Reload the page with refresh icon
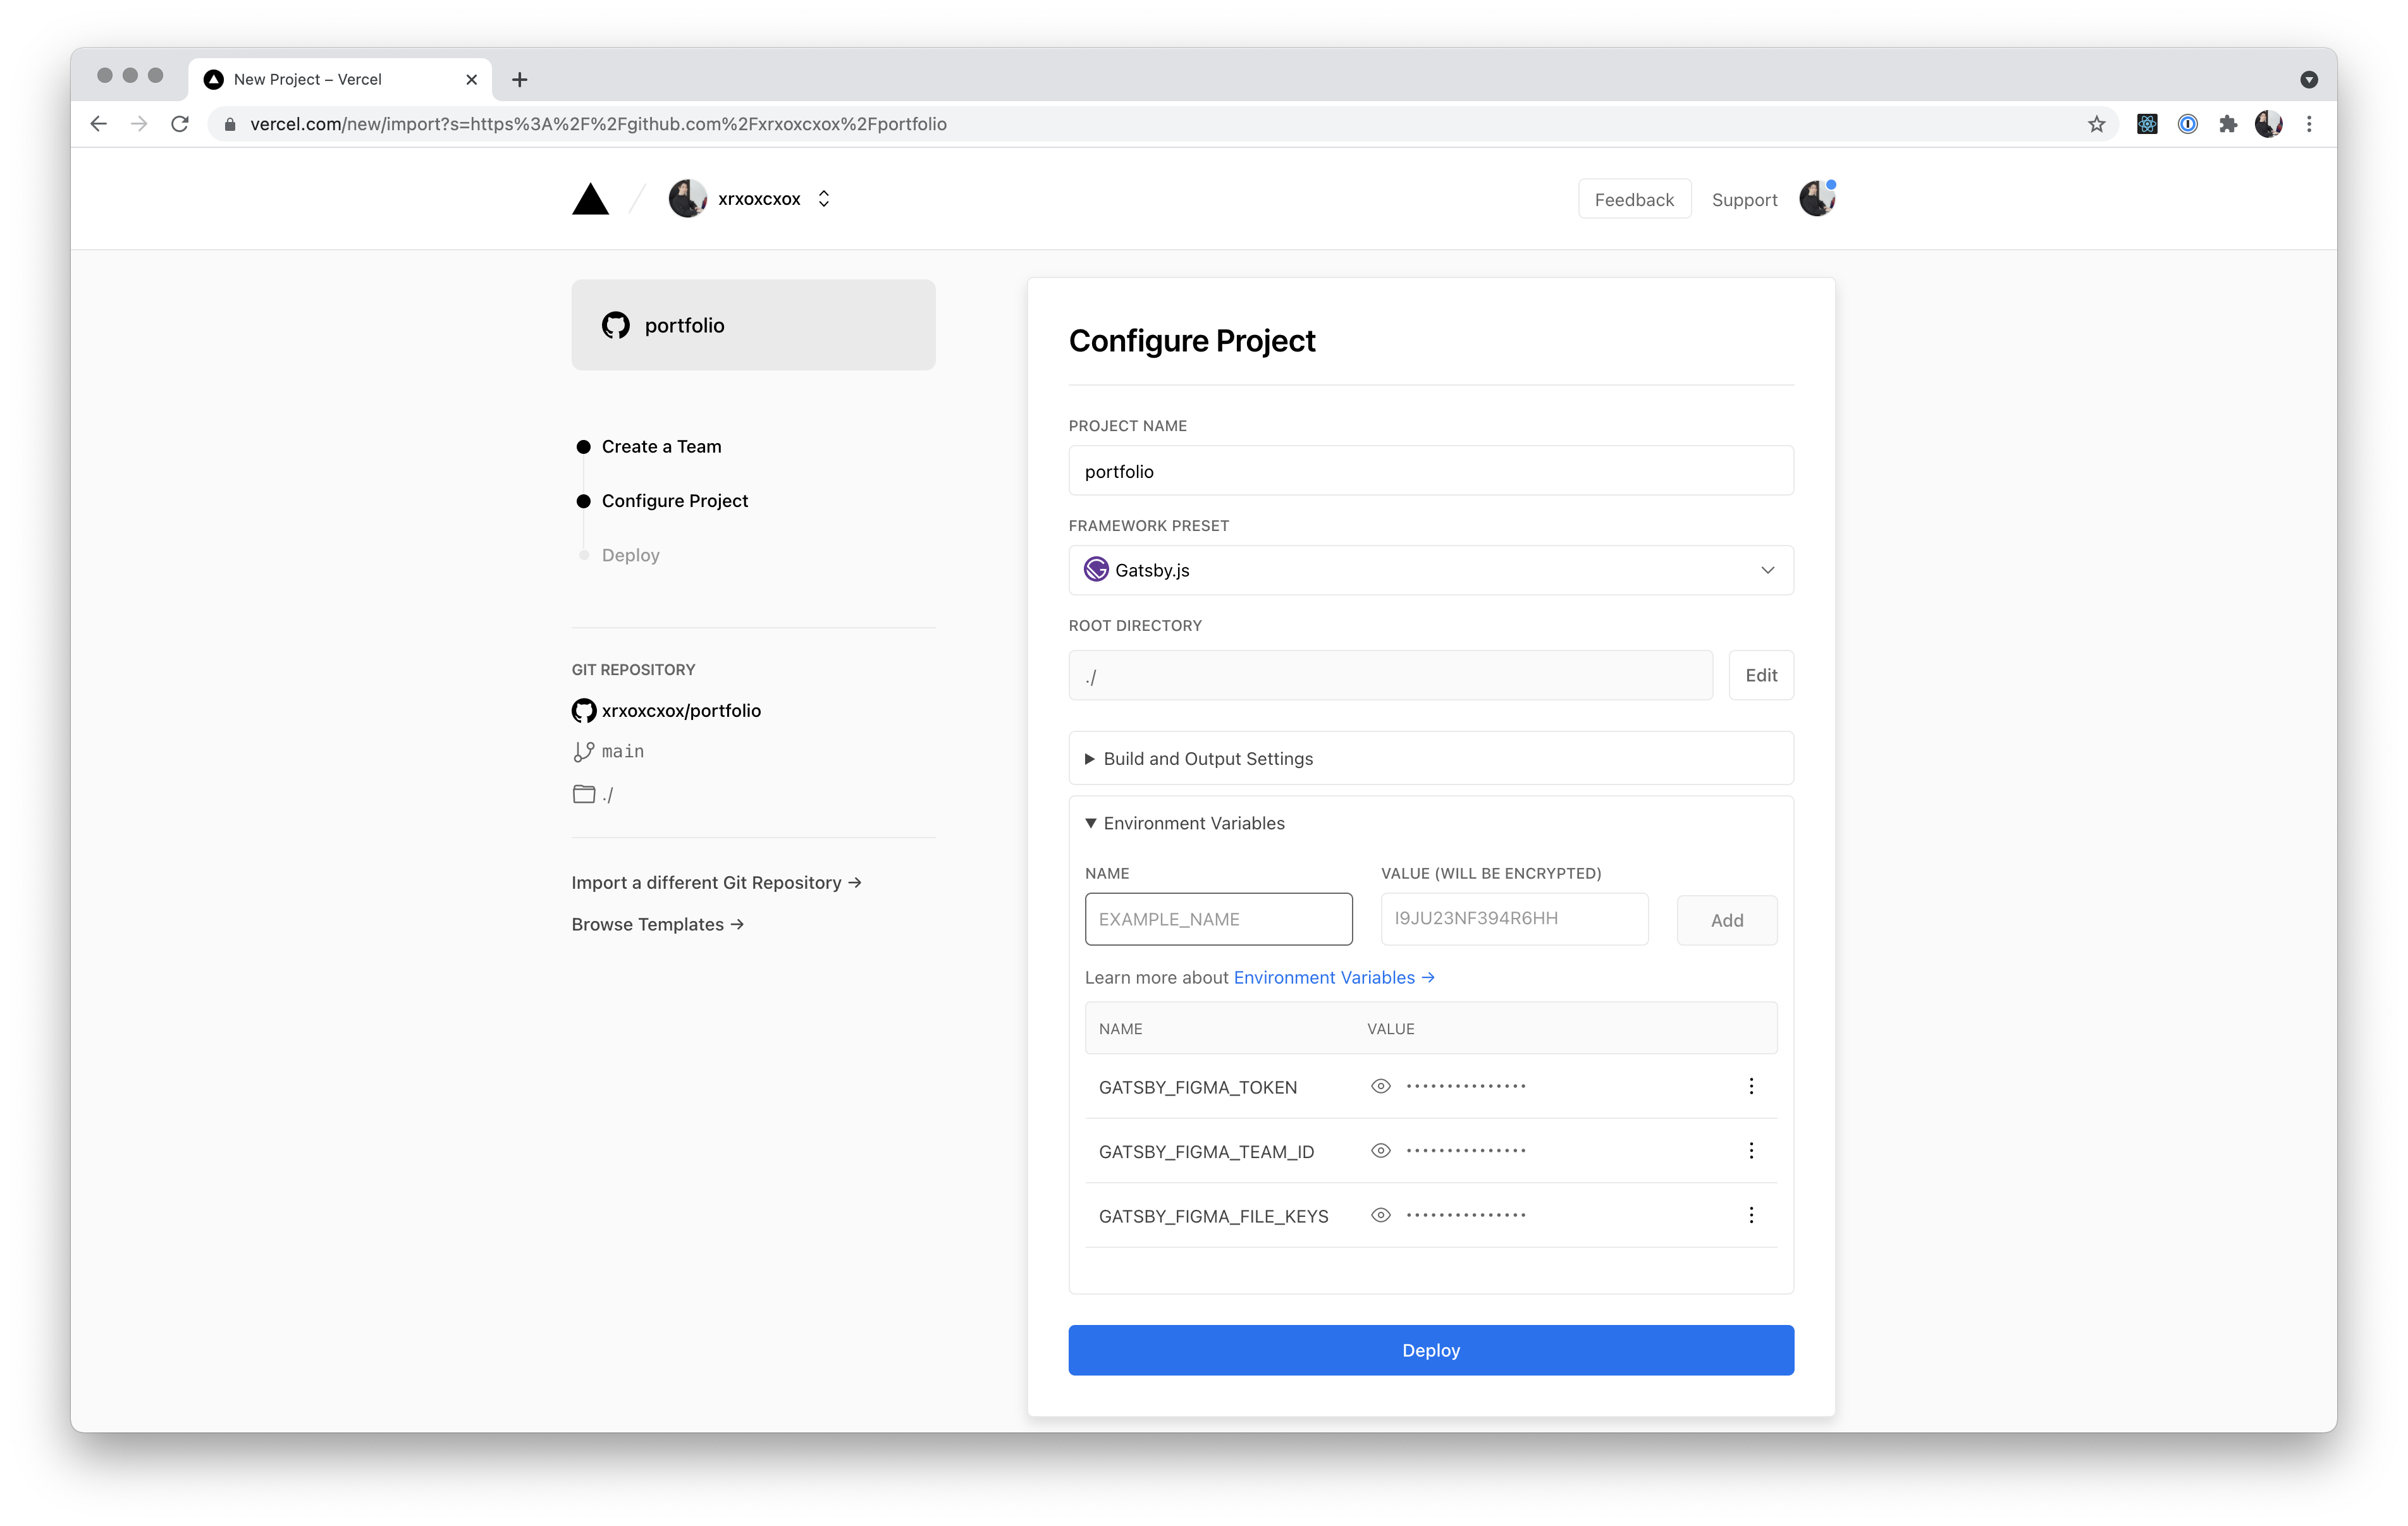Viewport: 2408px width, 1526px height. [x=180, y=124]
